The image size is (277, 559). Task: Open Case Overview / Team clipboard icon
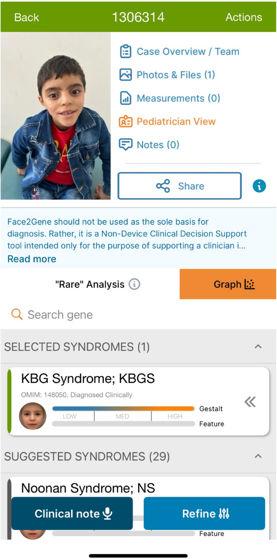click(126, 51)
